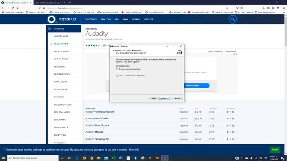Select the Backup Tools category
287x161 pixels.
[61, 59]
